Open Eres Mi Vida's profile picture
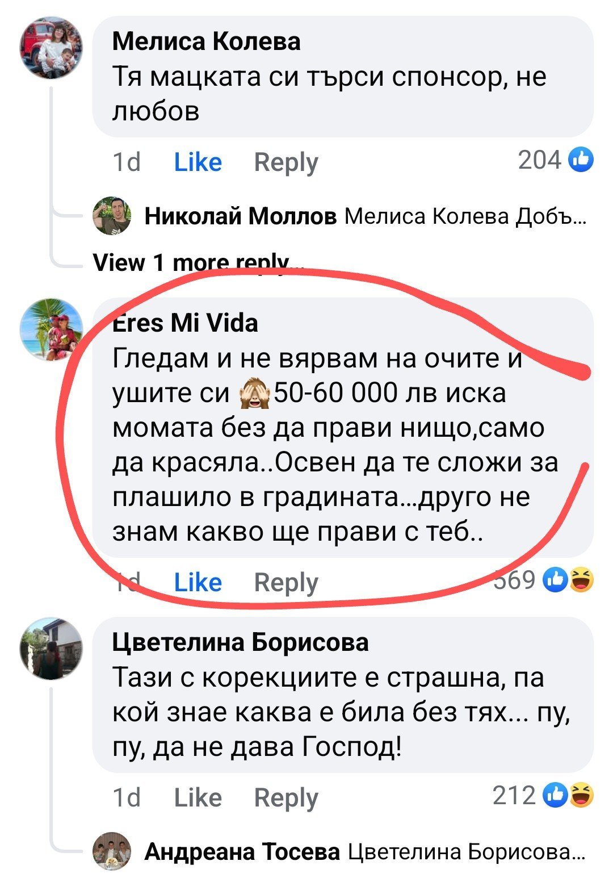Image resolution: width=613 pixels, height=886 pixels. click(x=52, y=329)
